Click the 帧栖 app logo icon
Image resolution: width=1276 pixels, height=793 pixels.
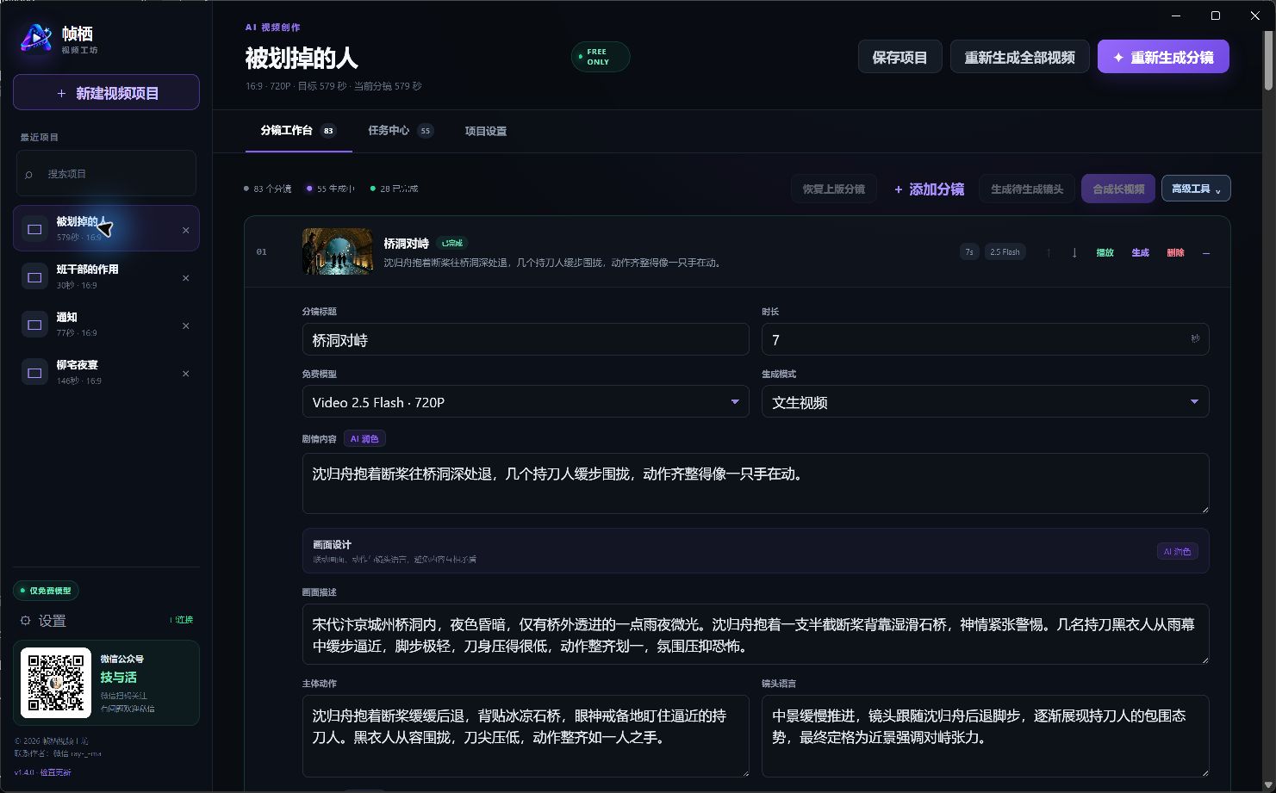tap(36, 38)
